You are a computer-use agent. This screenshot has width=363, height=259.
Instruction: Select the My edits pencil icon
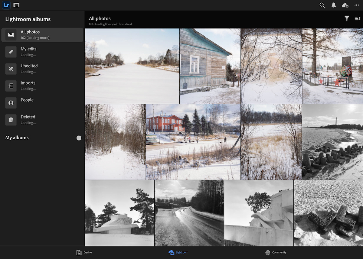tap(11, 52)
